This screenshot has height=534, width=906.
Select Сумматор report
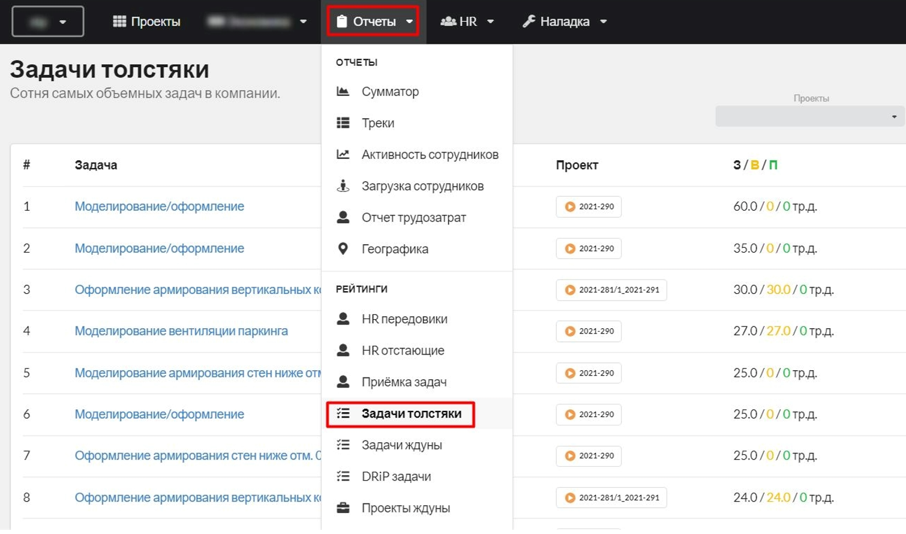point(417,92)
